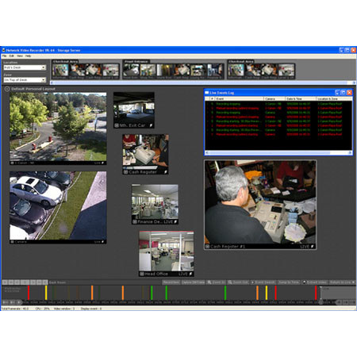Click the Network Video Recorder title bar icon
Screen dimensions: 357x357
pos(4,50)
